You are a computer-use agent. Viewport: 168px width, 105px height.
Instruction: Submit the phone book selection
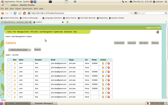[38, 49]
